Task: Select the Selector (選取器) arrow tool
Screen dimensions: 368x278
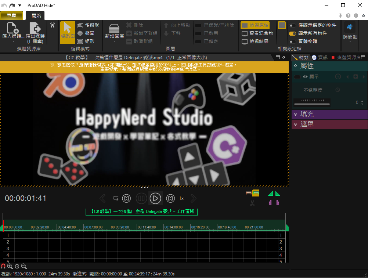Action: [68, 33]
